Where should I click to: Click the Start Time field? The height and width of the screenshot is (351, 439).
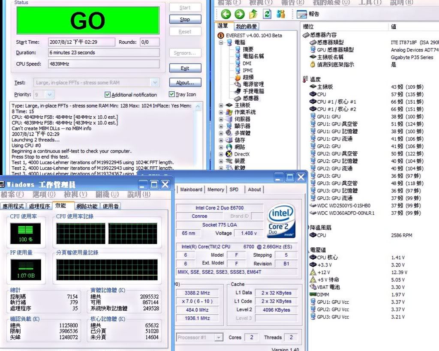81,42
